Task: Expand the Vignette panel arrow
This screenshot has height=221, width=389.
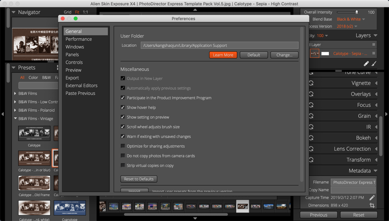Action: point(376,83)
